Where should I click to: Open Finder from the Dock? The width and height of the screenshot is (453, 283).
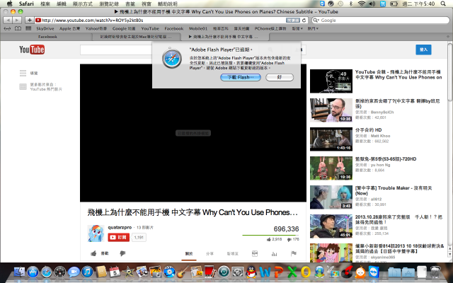click(x=19, y=272)
